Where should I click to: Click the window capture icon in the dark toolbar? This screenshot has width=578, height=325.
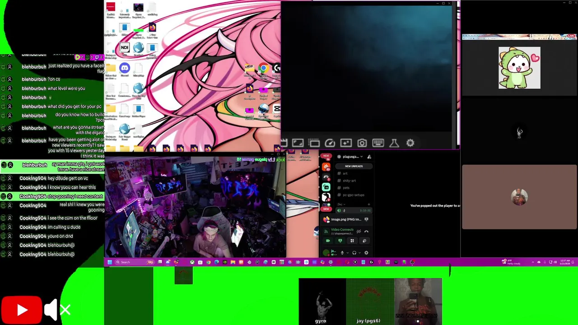(x=314, y=143)
